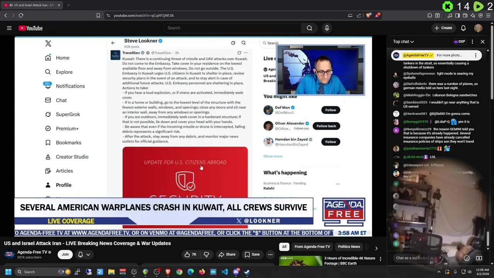Select the Politics News chip
The image size is (494, 278).
(349, 247)
